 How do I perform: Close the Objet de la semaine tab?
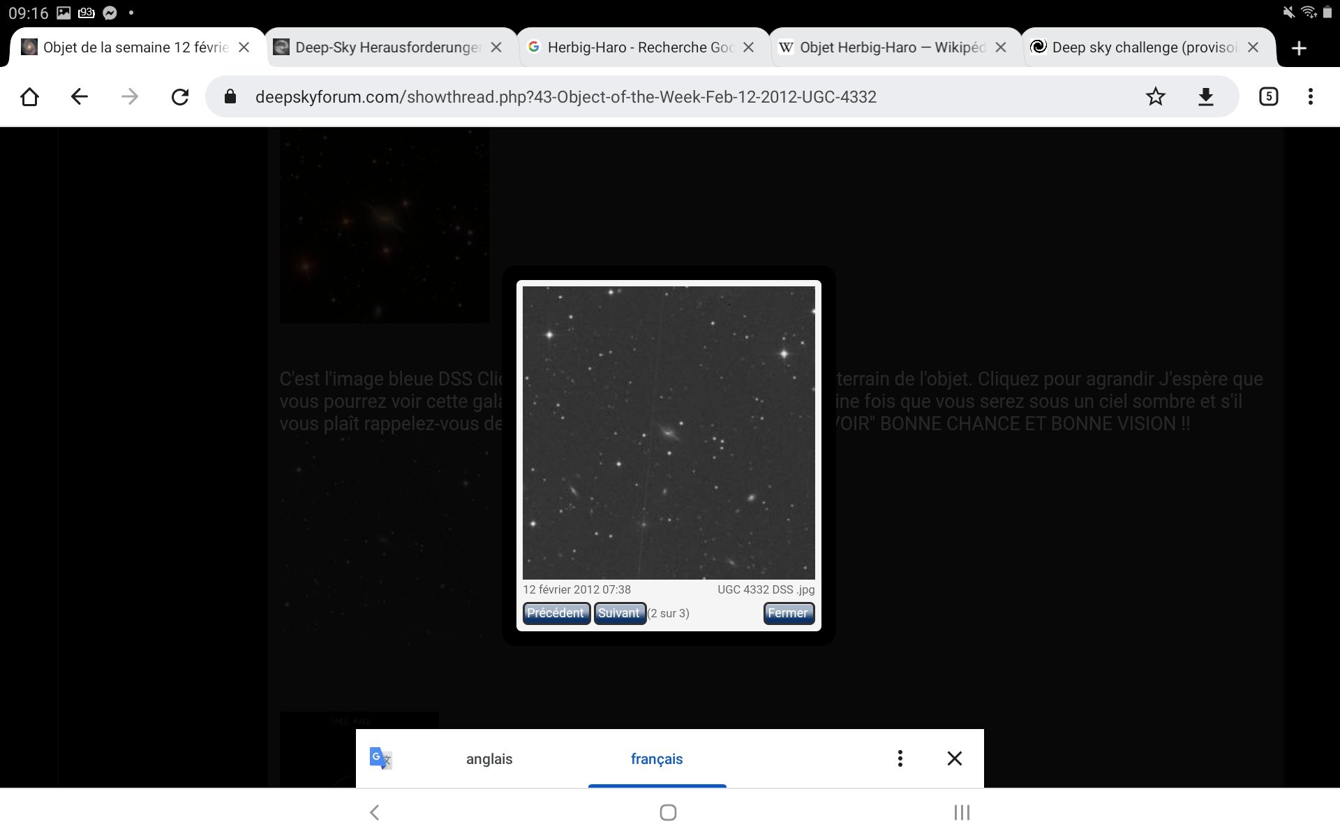click(x=244, y=47)
